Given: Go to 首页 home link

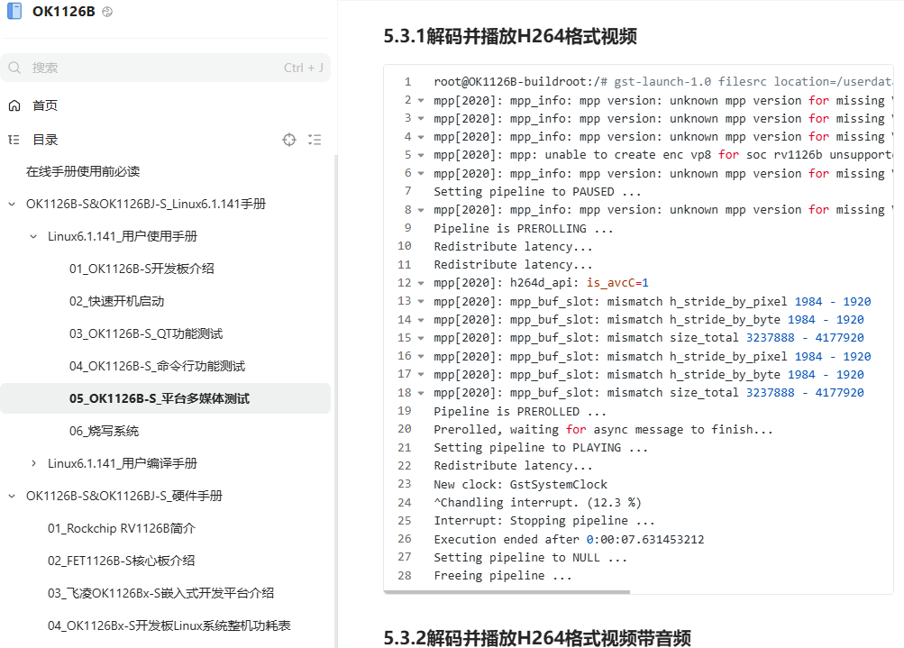Looking at the screenshot, I should click(45, 105).
